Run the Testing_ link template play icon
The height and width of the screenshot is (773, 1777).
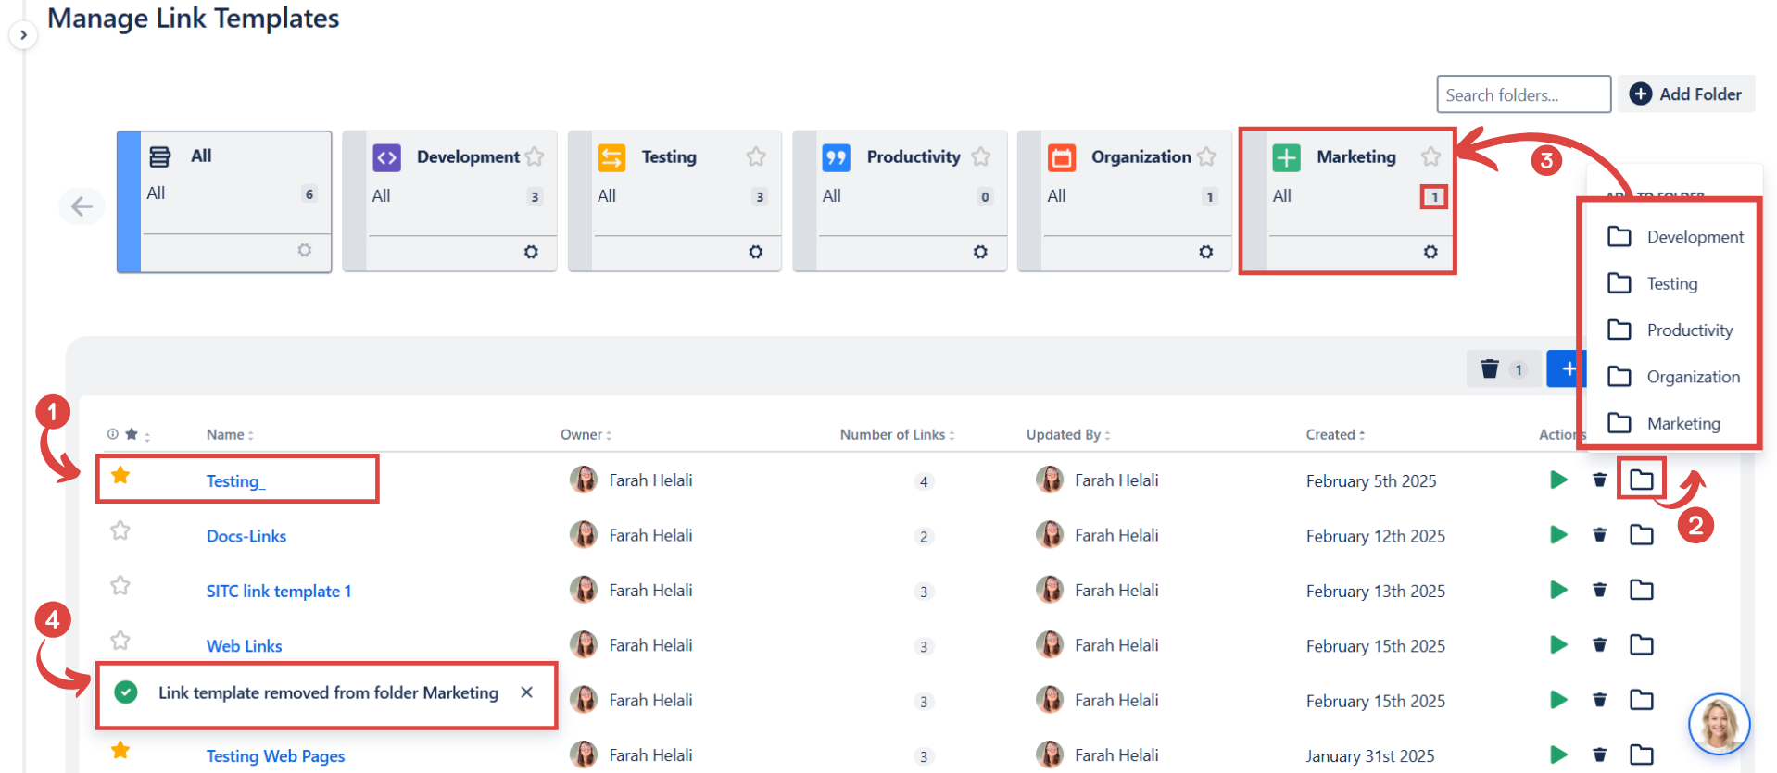(1558, 480)
